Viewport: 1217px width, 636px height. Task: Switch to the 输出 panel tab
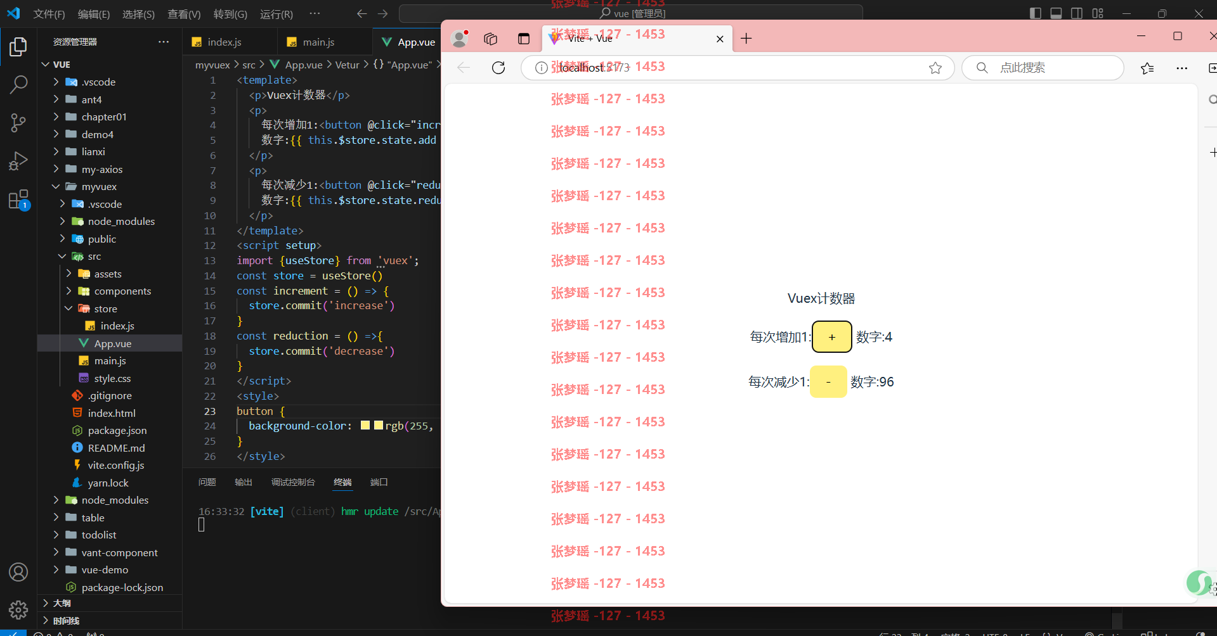tap(244, 482)
